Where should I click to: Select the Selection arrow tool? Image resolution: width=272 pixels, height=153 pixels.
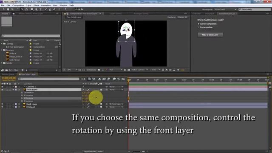[4, 9]
